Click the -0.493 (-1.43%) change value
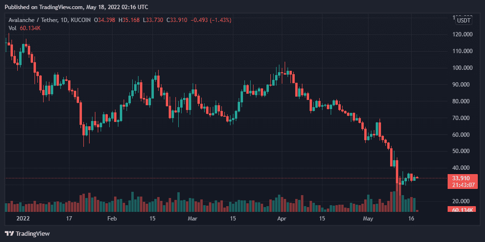Screen dimensions: 485x242 tap(211, 20)
